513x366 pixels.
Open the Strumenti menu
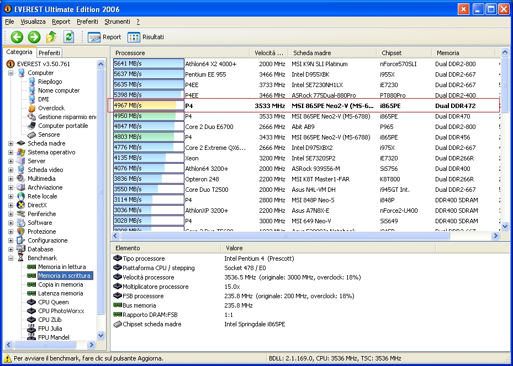[x=117, y=21]
